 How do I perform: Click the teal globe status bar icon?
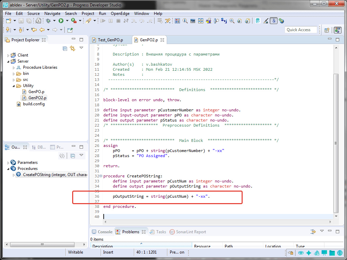pos(340,253)
